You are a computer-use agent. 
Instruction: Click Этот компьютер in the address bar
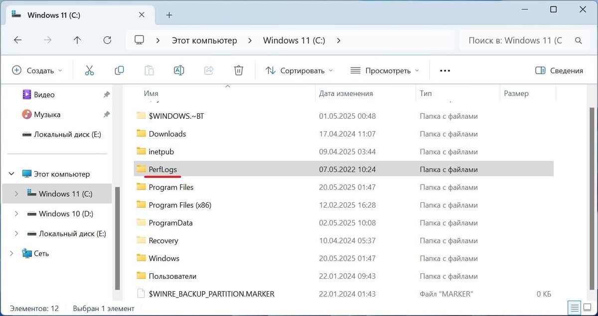(x=204, y=40)
